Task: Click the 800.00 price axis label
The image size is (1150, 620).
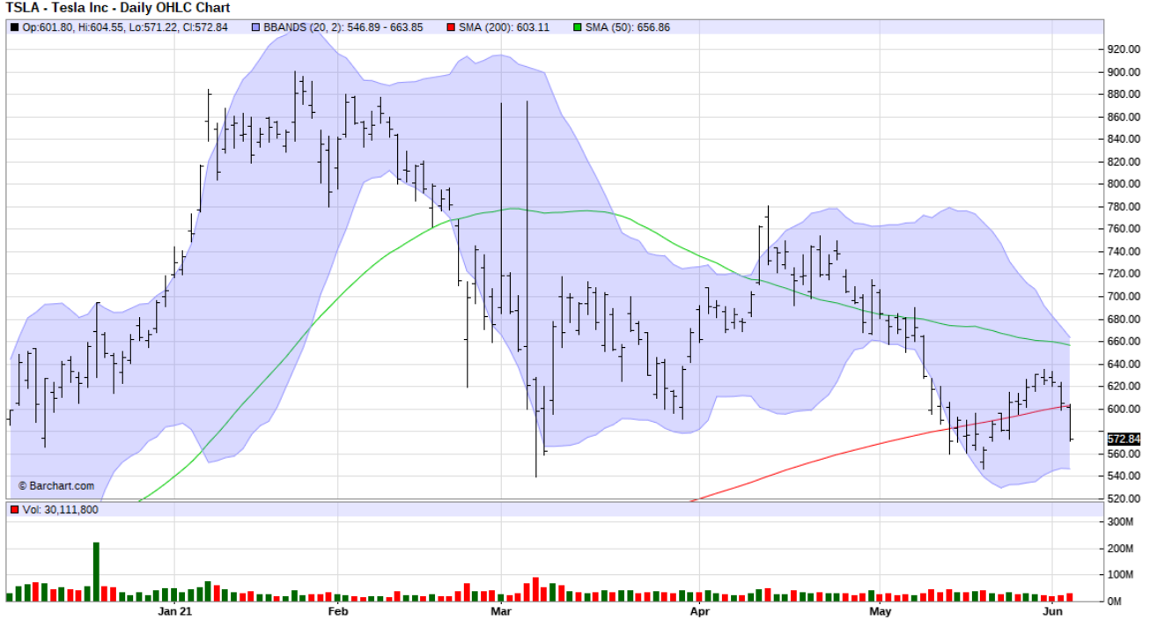Action: [1124, 184]
